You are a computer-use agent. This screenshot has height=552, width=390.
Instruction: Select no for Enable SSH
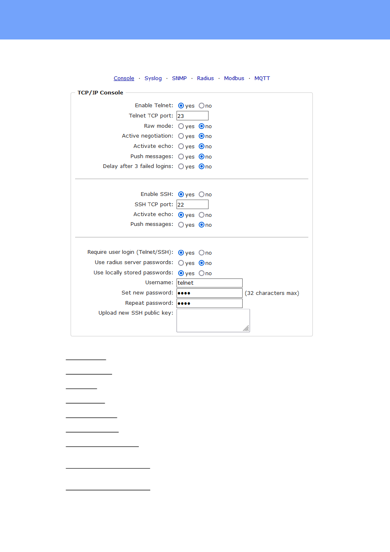pyautogui.click(x=202, y=194)
